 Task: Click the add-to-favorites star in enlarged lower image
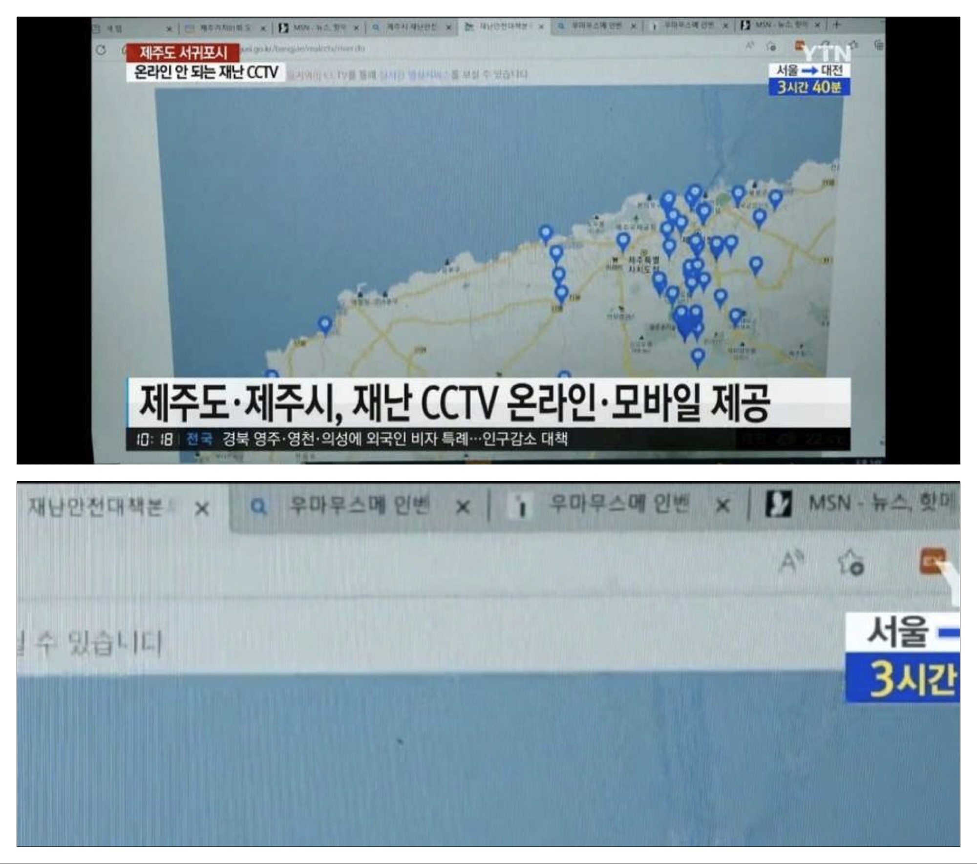click(851, 563)
